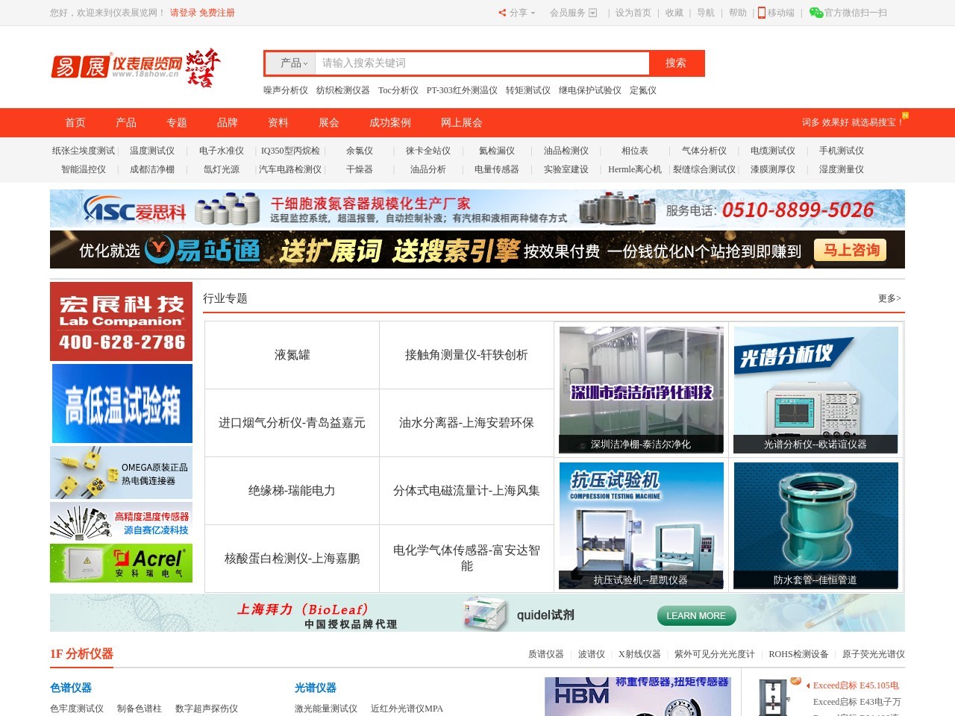Open 油水分离器-上海安碧环保 topic

tap(466, 423)
